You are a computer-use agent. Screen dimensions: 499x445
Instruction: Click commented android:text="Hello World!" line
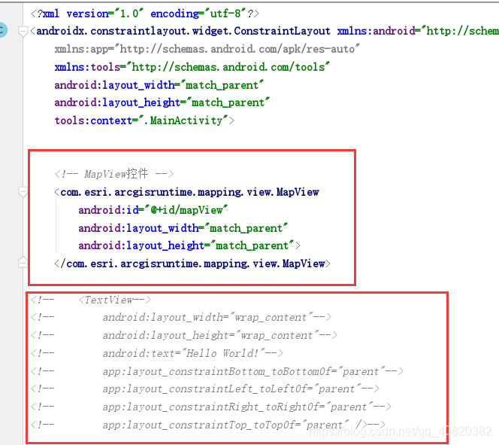pyautogui.click(x=156, y=353)
